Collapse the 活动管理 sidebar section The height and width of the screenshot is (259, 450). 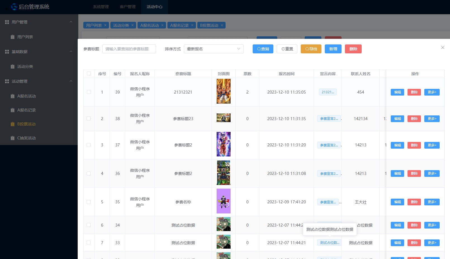pos(71,81)
